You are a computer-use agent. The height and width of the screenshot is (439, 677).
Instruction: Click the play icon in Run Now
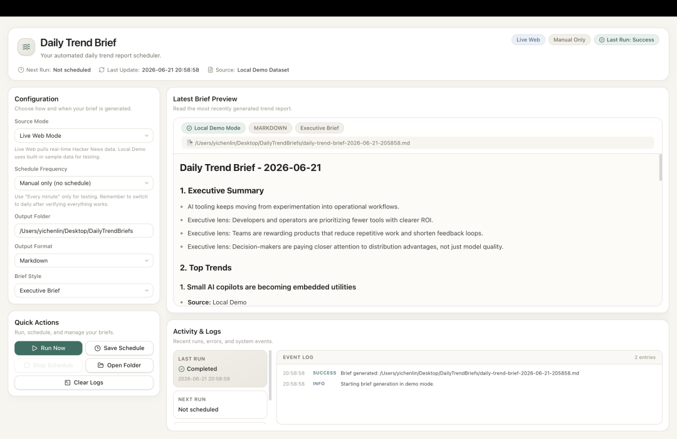tap(34, 348)
